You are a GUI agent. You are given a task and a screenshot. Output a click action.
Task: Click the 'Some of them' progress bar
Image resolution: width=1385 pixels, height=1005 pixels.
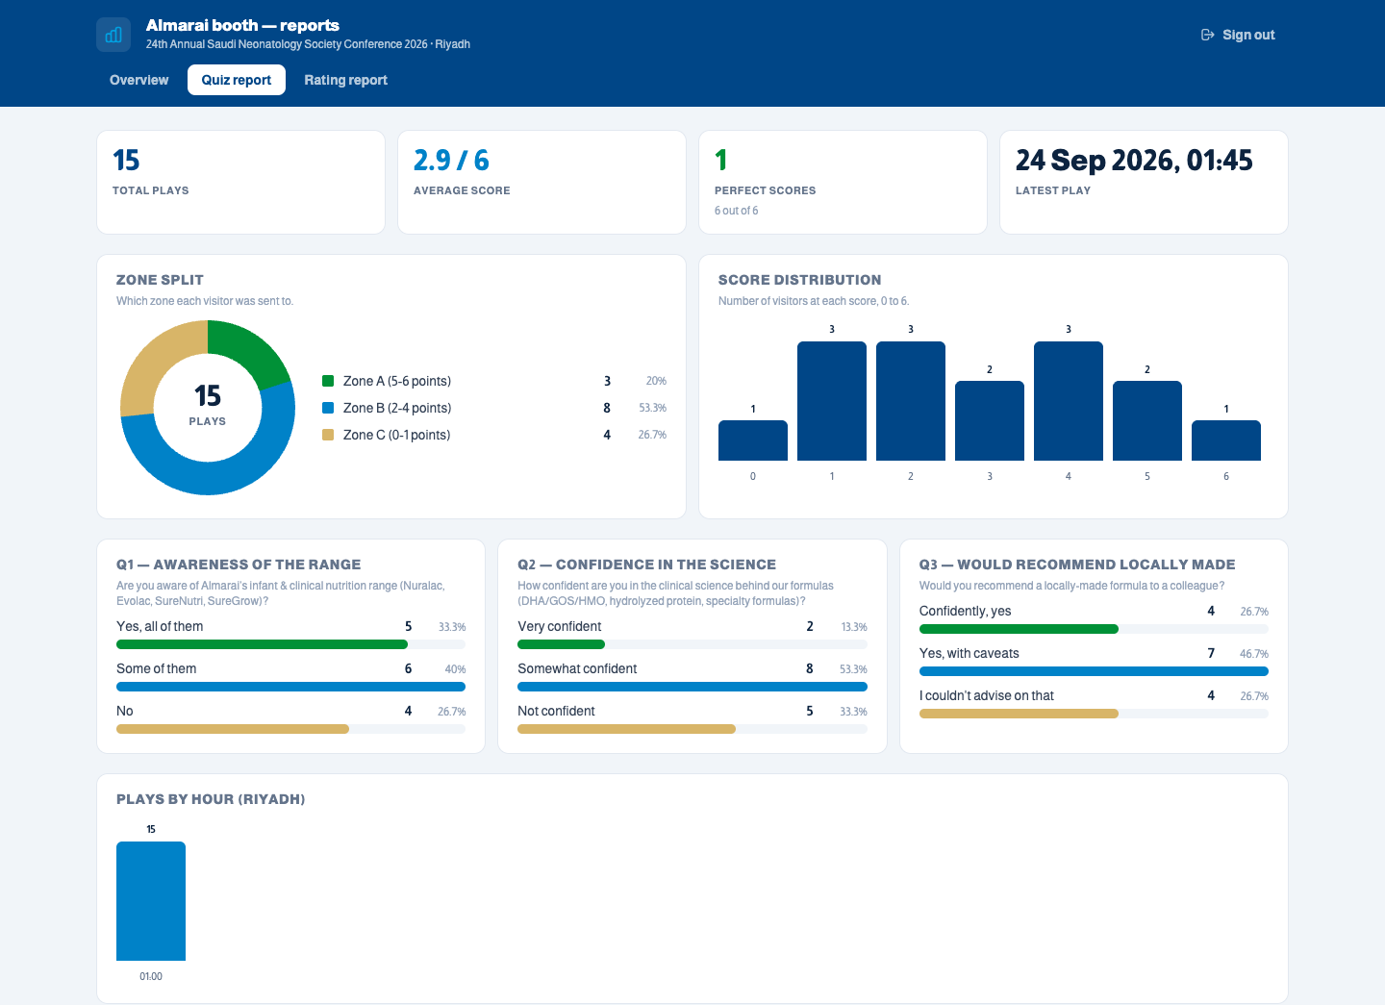(x=290, y=687)
